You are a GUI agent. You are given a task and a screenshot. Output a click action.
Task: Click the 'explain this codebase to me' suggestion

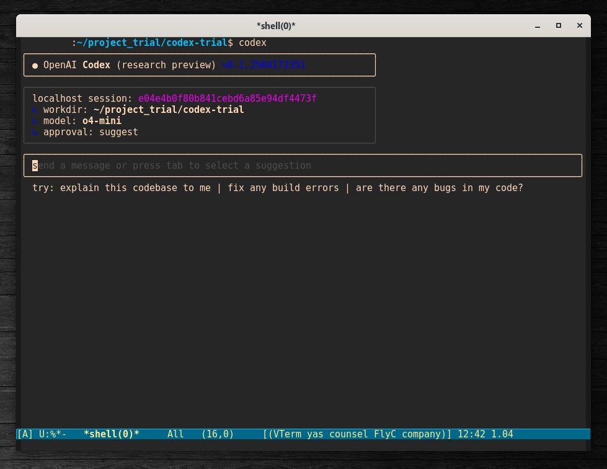pyautogui.click(x=135, y=188)
